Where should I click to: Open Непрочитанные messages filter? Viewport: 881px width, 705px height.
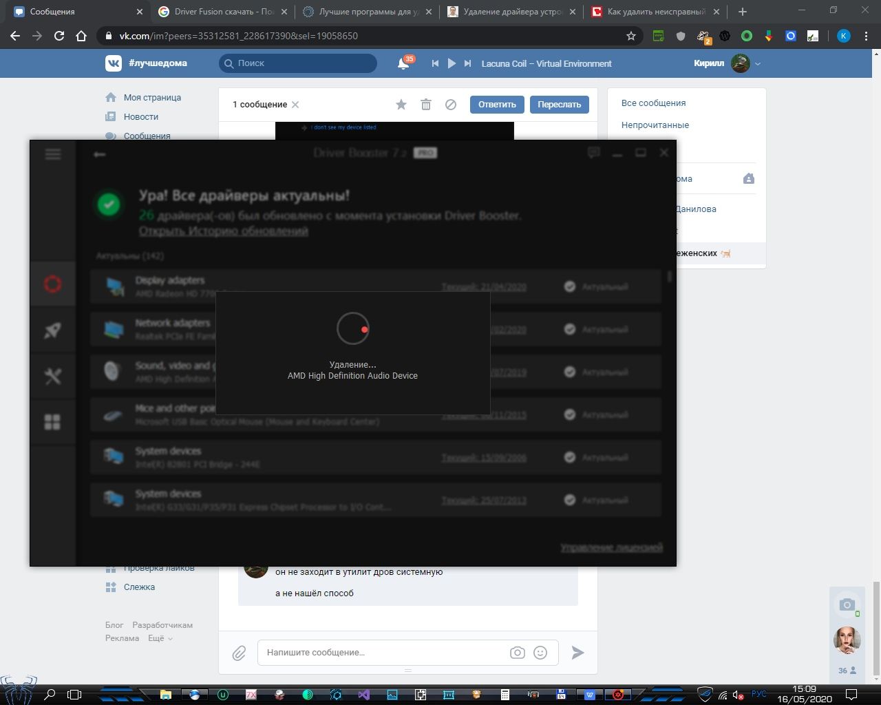[x=655, y=125]
